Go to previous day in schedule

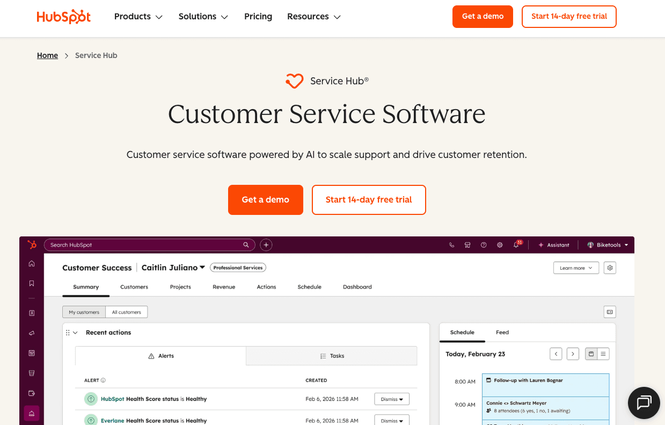(556, 354)
